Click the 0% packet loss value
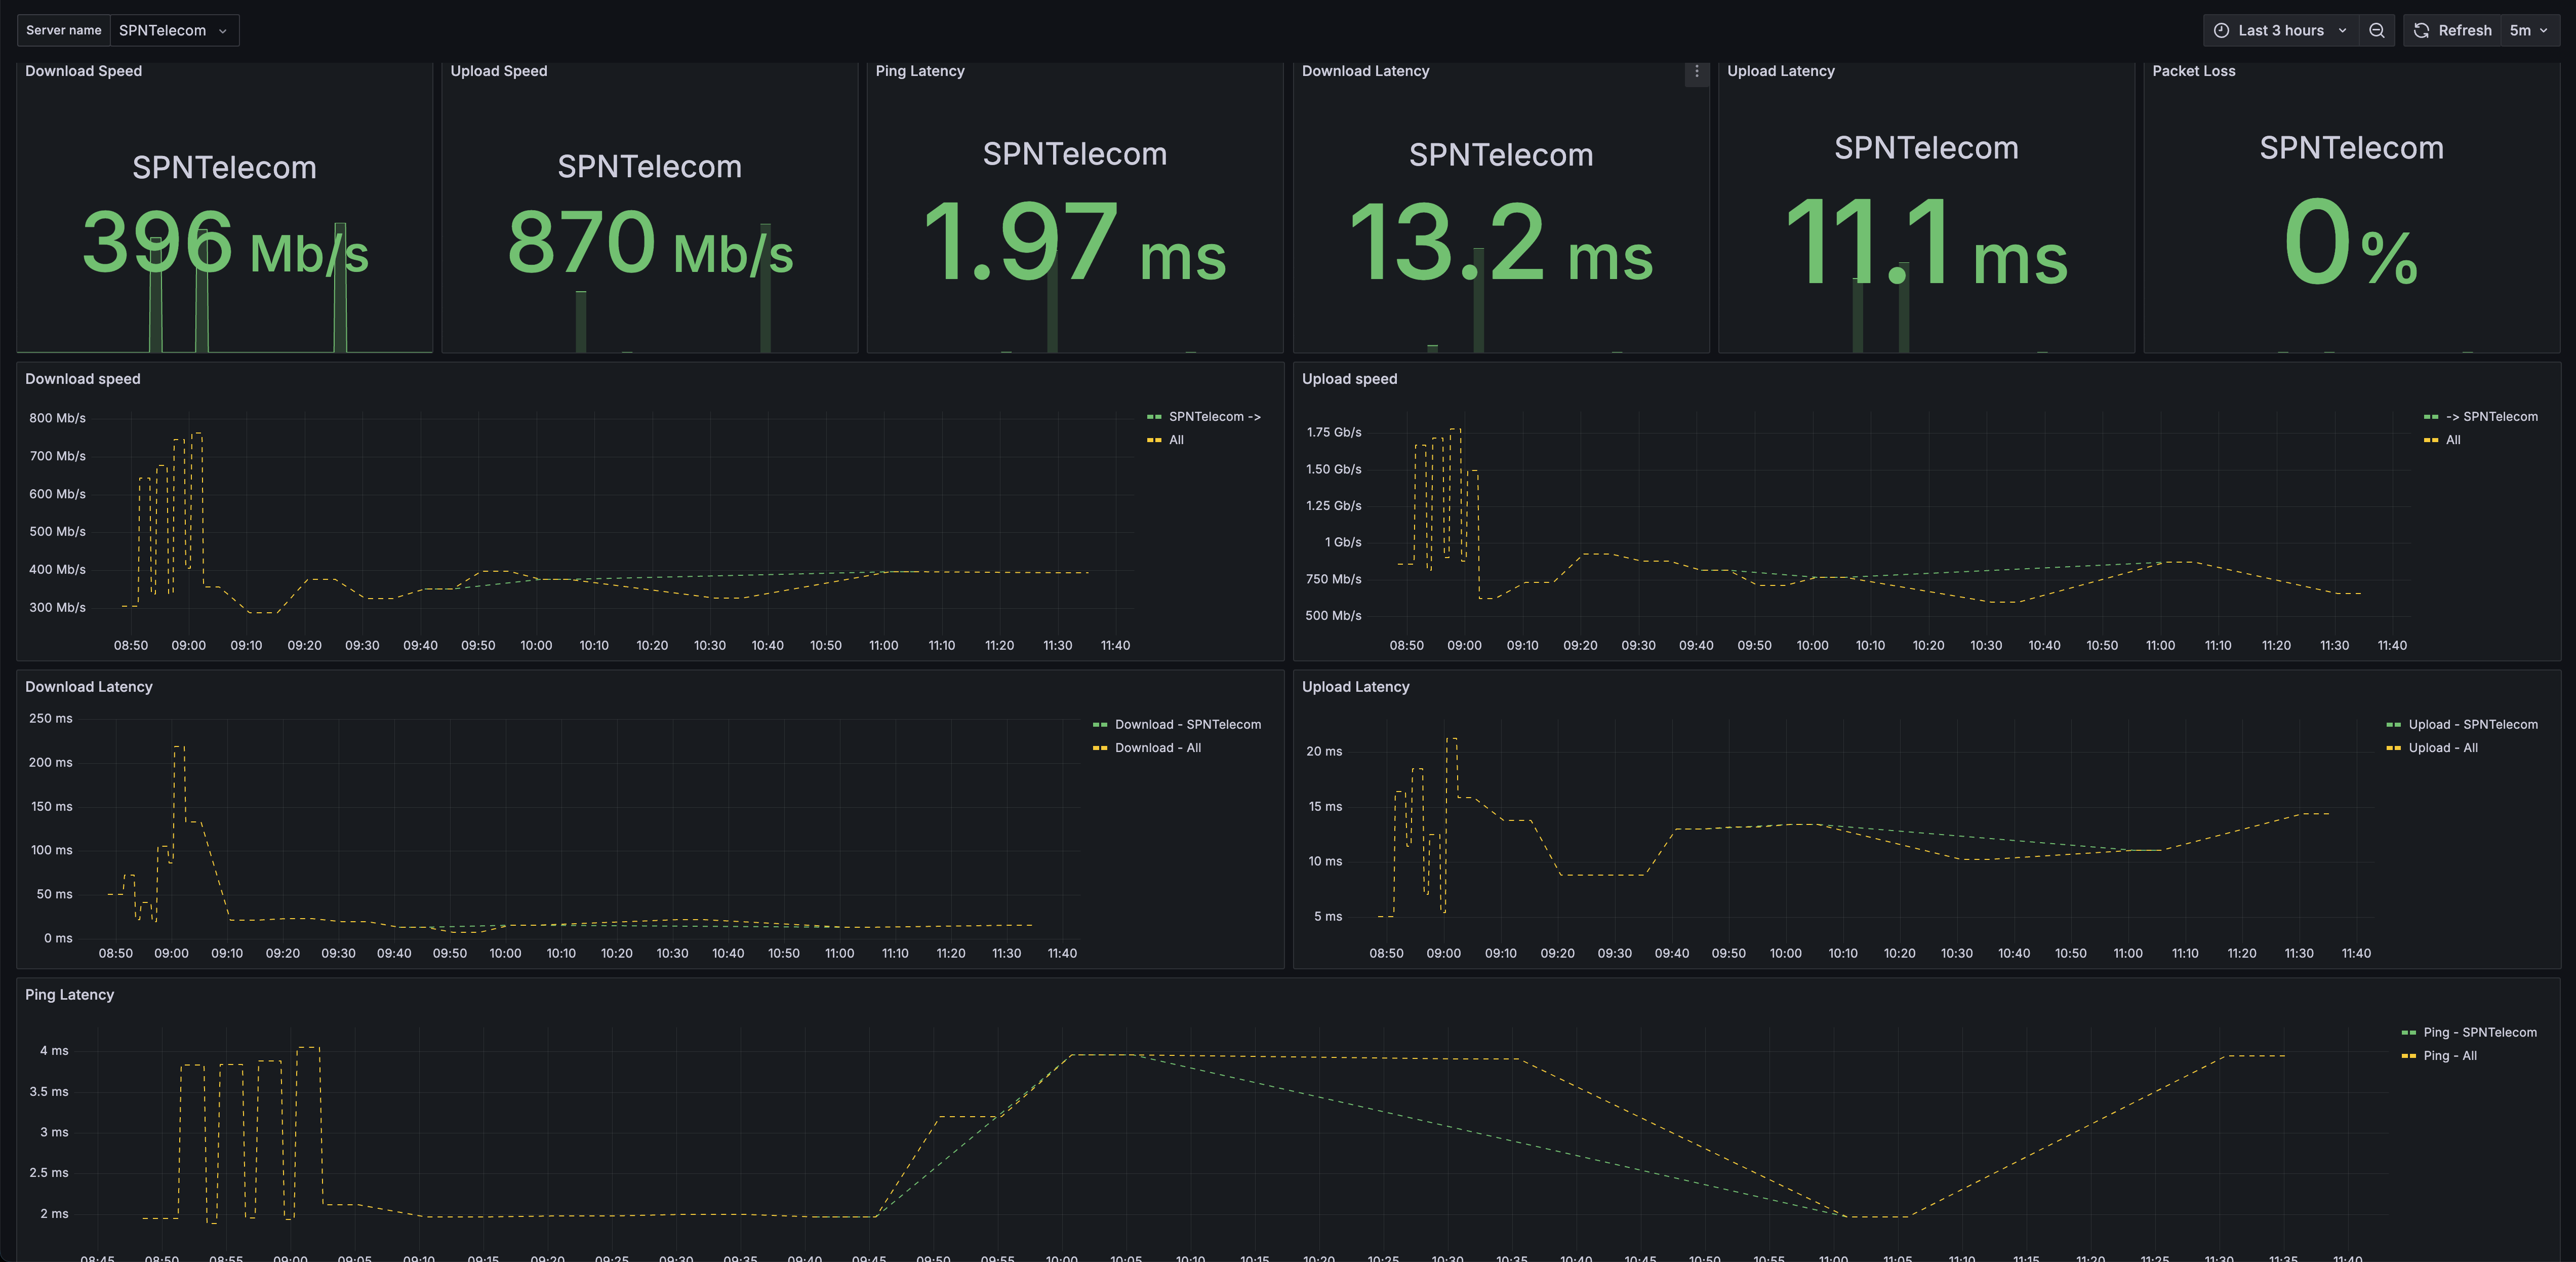Viewport: 2576px width, 1262px height. [2351, 242]
